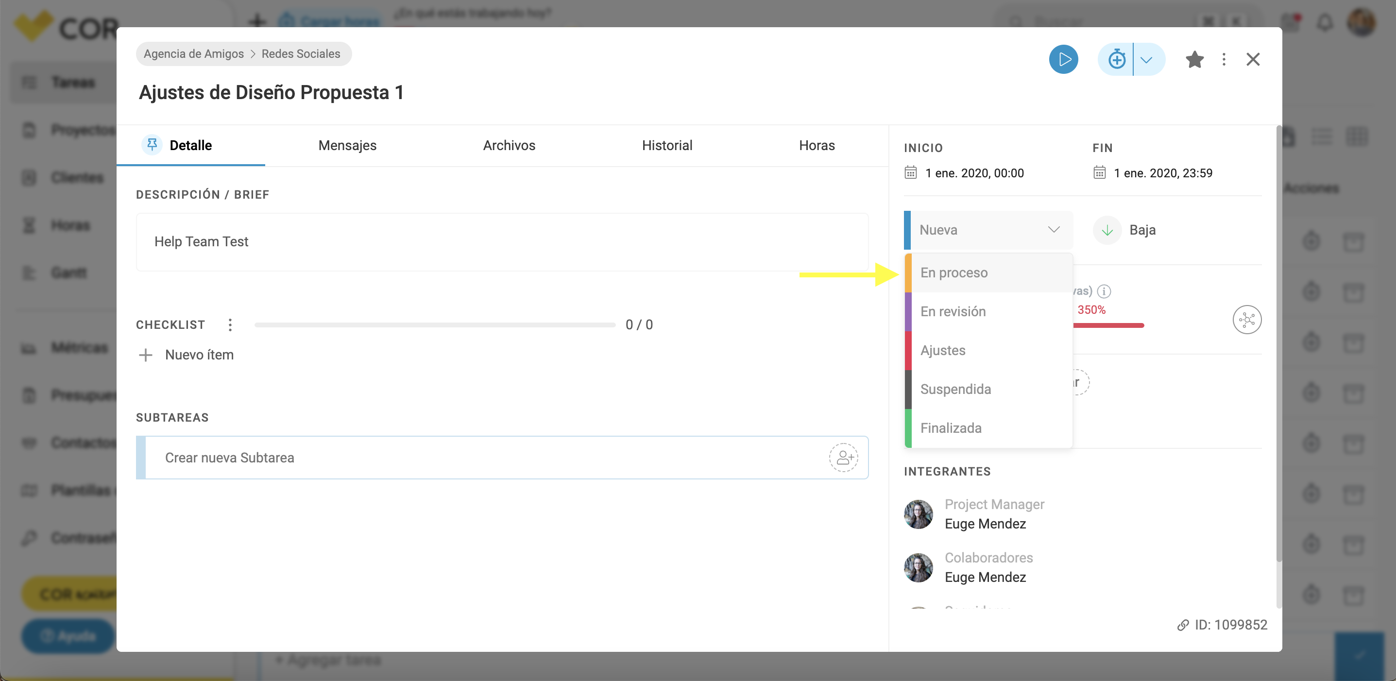
Task: Start the task timer play button
Action: 1063,60
